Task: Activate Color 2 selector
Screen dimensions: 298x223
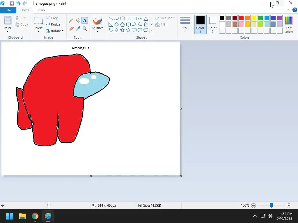Action: [x=212, y=24]
